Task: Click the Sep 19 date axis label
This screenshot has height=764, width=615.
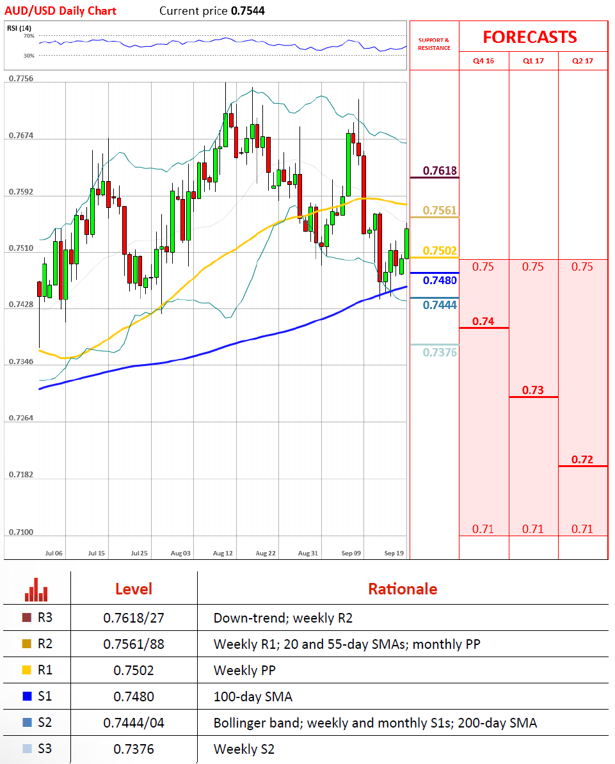Action: [x=394, y=553]
